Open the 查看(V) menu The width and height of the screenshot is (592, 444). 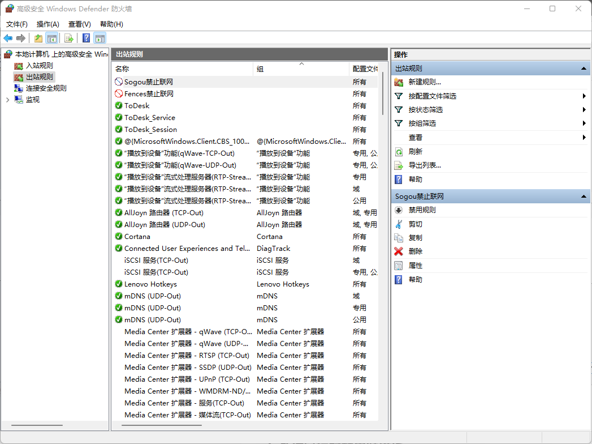point(80,24)
